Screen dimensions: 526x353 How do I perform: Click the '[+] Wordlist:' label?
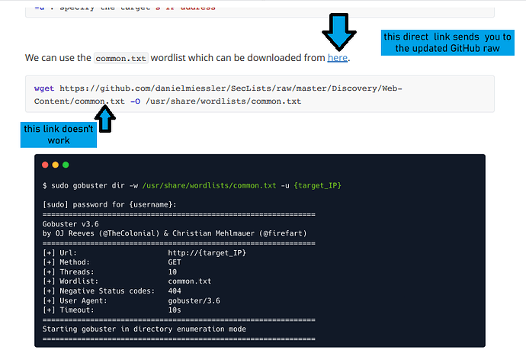[70, 281]
